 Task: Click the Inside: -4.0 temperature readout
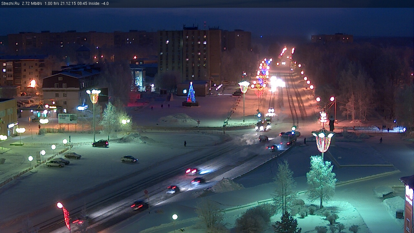[x=99, y=4]
